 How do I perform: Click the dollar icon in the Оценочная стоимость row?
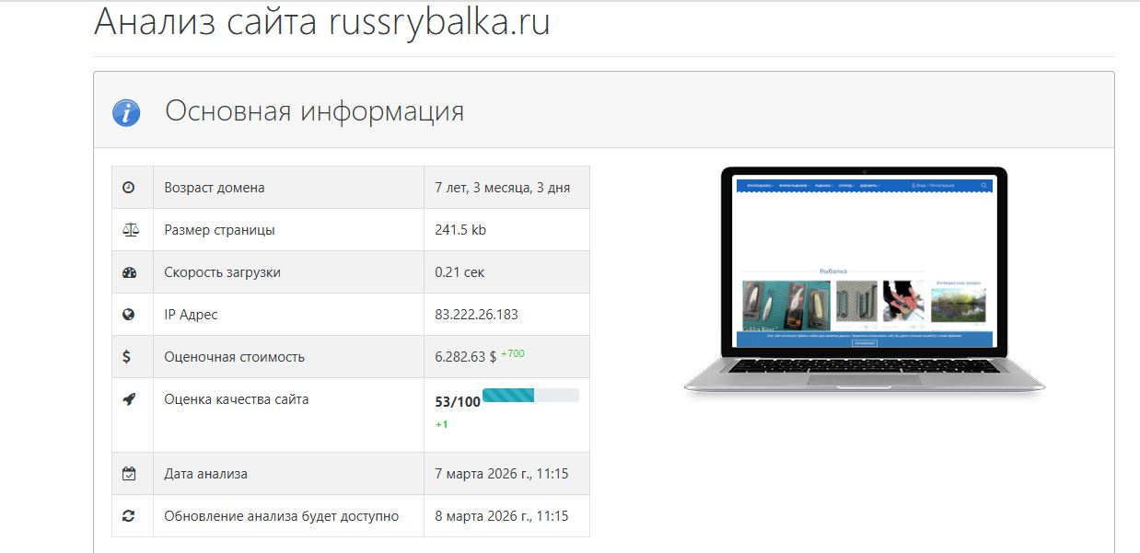coord(128,357)
